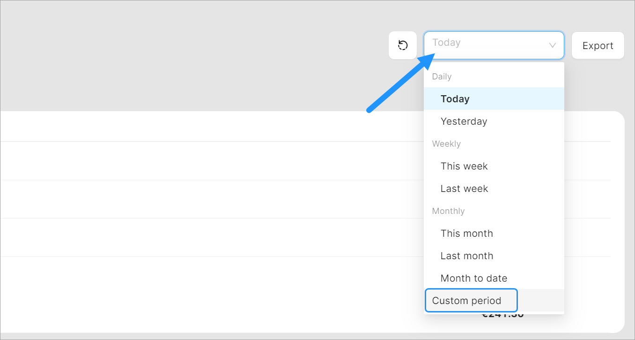This screenshot has height=340, width=635.
Task: Click the Weekly group heading
Action: (446, 144)
